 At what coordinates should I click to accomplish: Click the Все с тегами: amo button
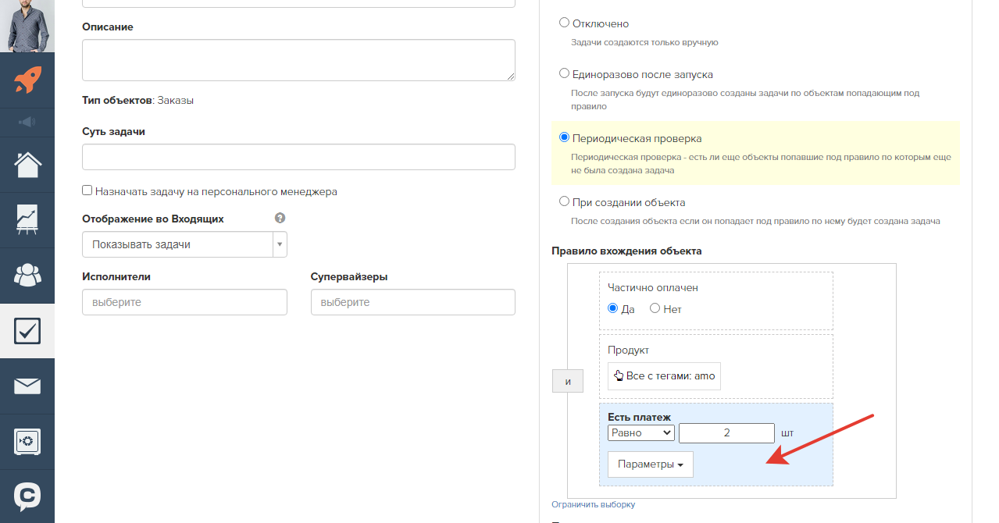point(664,375)
